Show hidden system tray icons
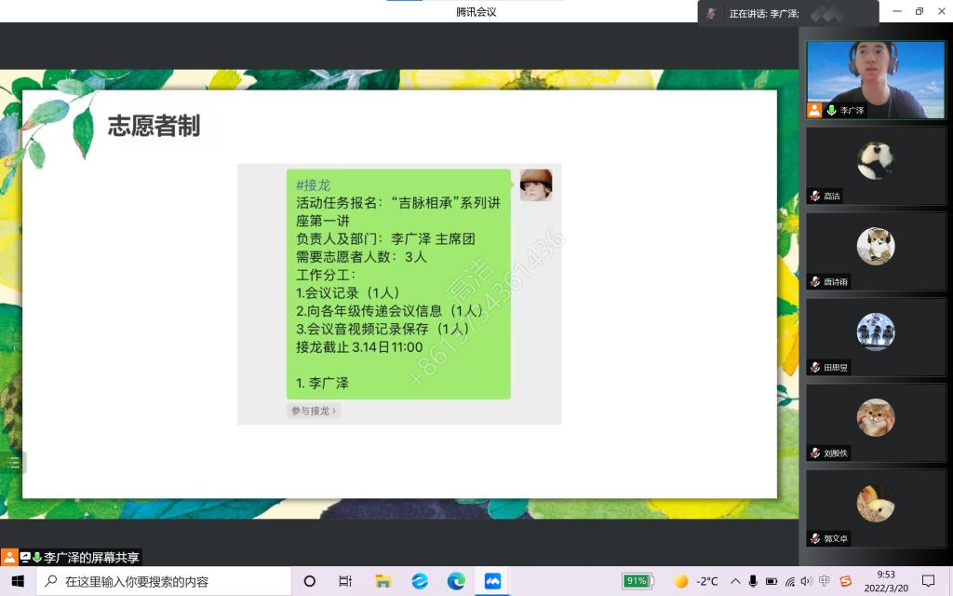Screen dimensions: 953x596 click(x=735, y=581)
